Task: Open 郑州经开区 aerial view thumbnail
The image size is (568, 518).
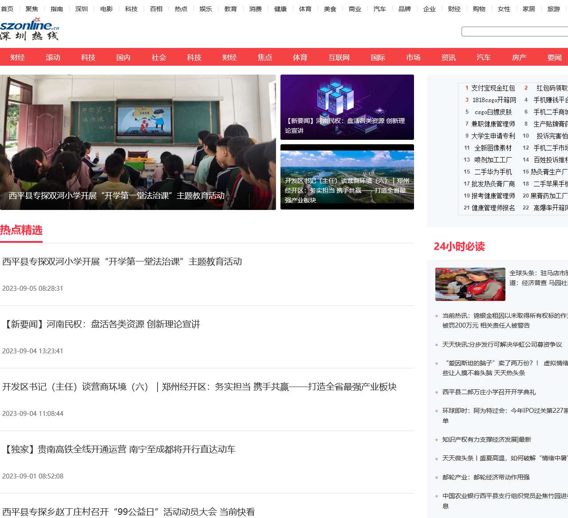Action: coord(347,177)
